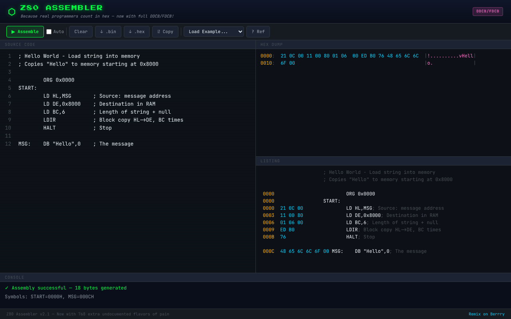Click listing address 0003

[x=269, y=215]
